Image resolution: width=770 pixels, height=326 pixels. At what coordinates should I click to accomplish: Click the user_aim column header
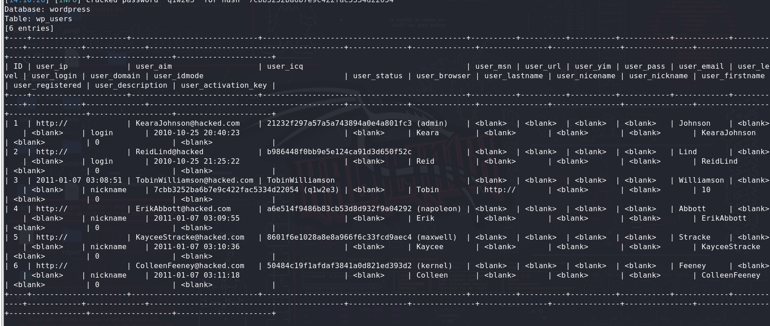coord(153,66)
